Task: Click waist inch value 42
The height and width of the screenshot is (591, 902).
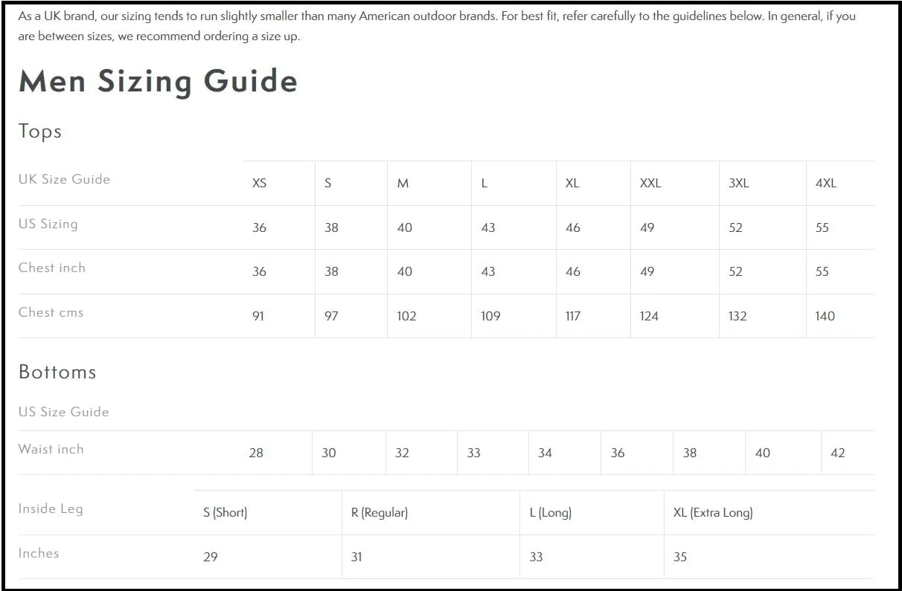Action: point(838,453)
